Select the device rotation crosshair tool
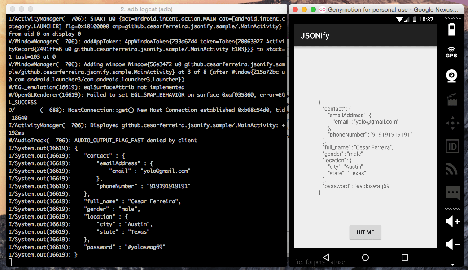This screenshot has height=270, width=468. [x=451, y=123]
